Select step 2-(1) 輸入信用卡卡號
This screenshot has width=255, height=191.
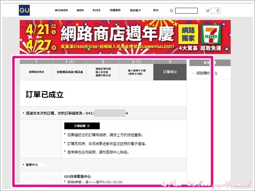click(136, 70)
